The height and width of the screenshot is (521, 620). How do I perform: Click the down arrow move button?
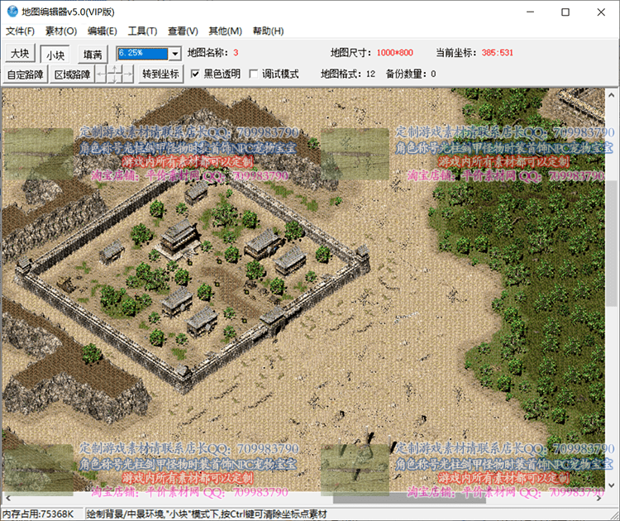pyautogui.click(x=114, y=79)
